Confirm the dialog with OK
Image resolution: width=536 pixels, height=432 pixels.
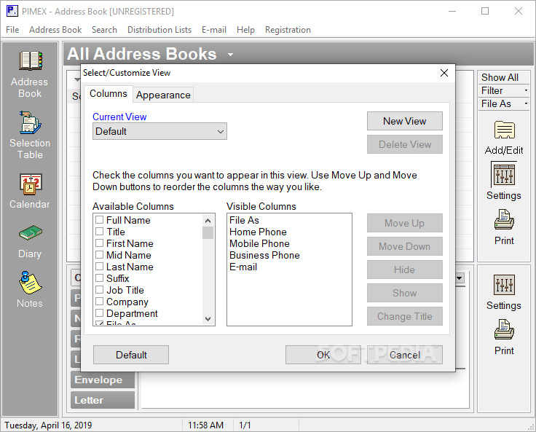point(323,355)
